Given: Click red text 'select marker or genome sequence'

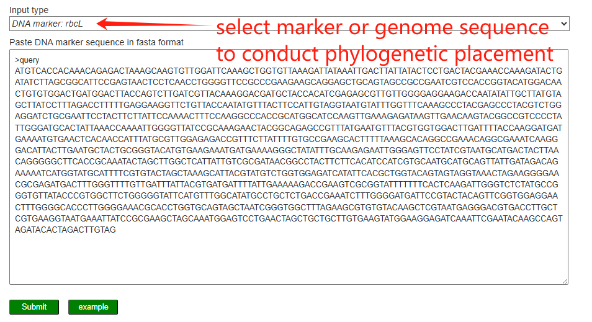Looking at the screenshot, I should pos(382,27).
